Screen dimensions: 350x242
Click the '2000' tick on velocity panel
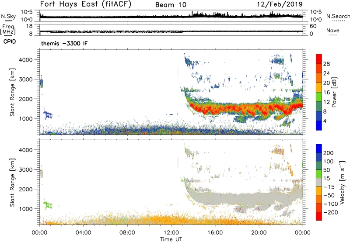[x=25, y=189]
